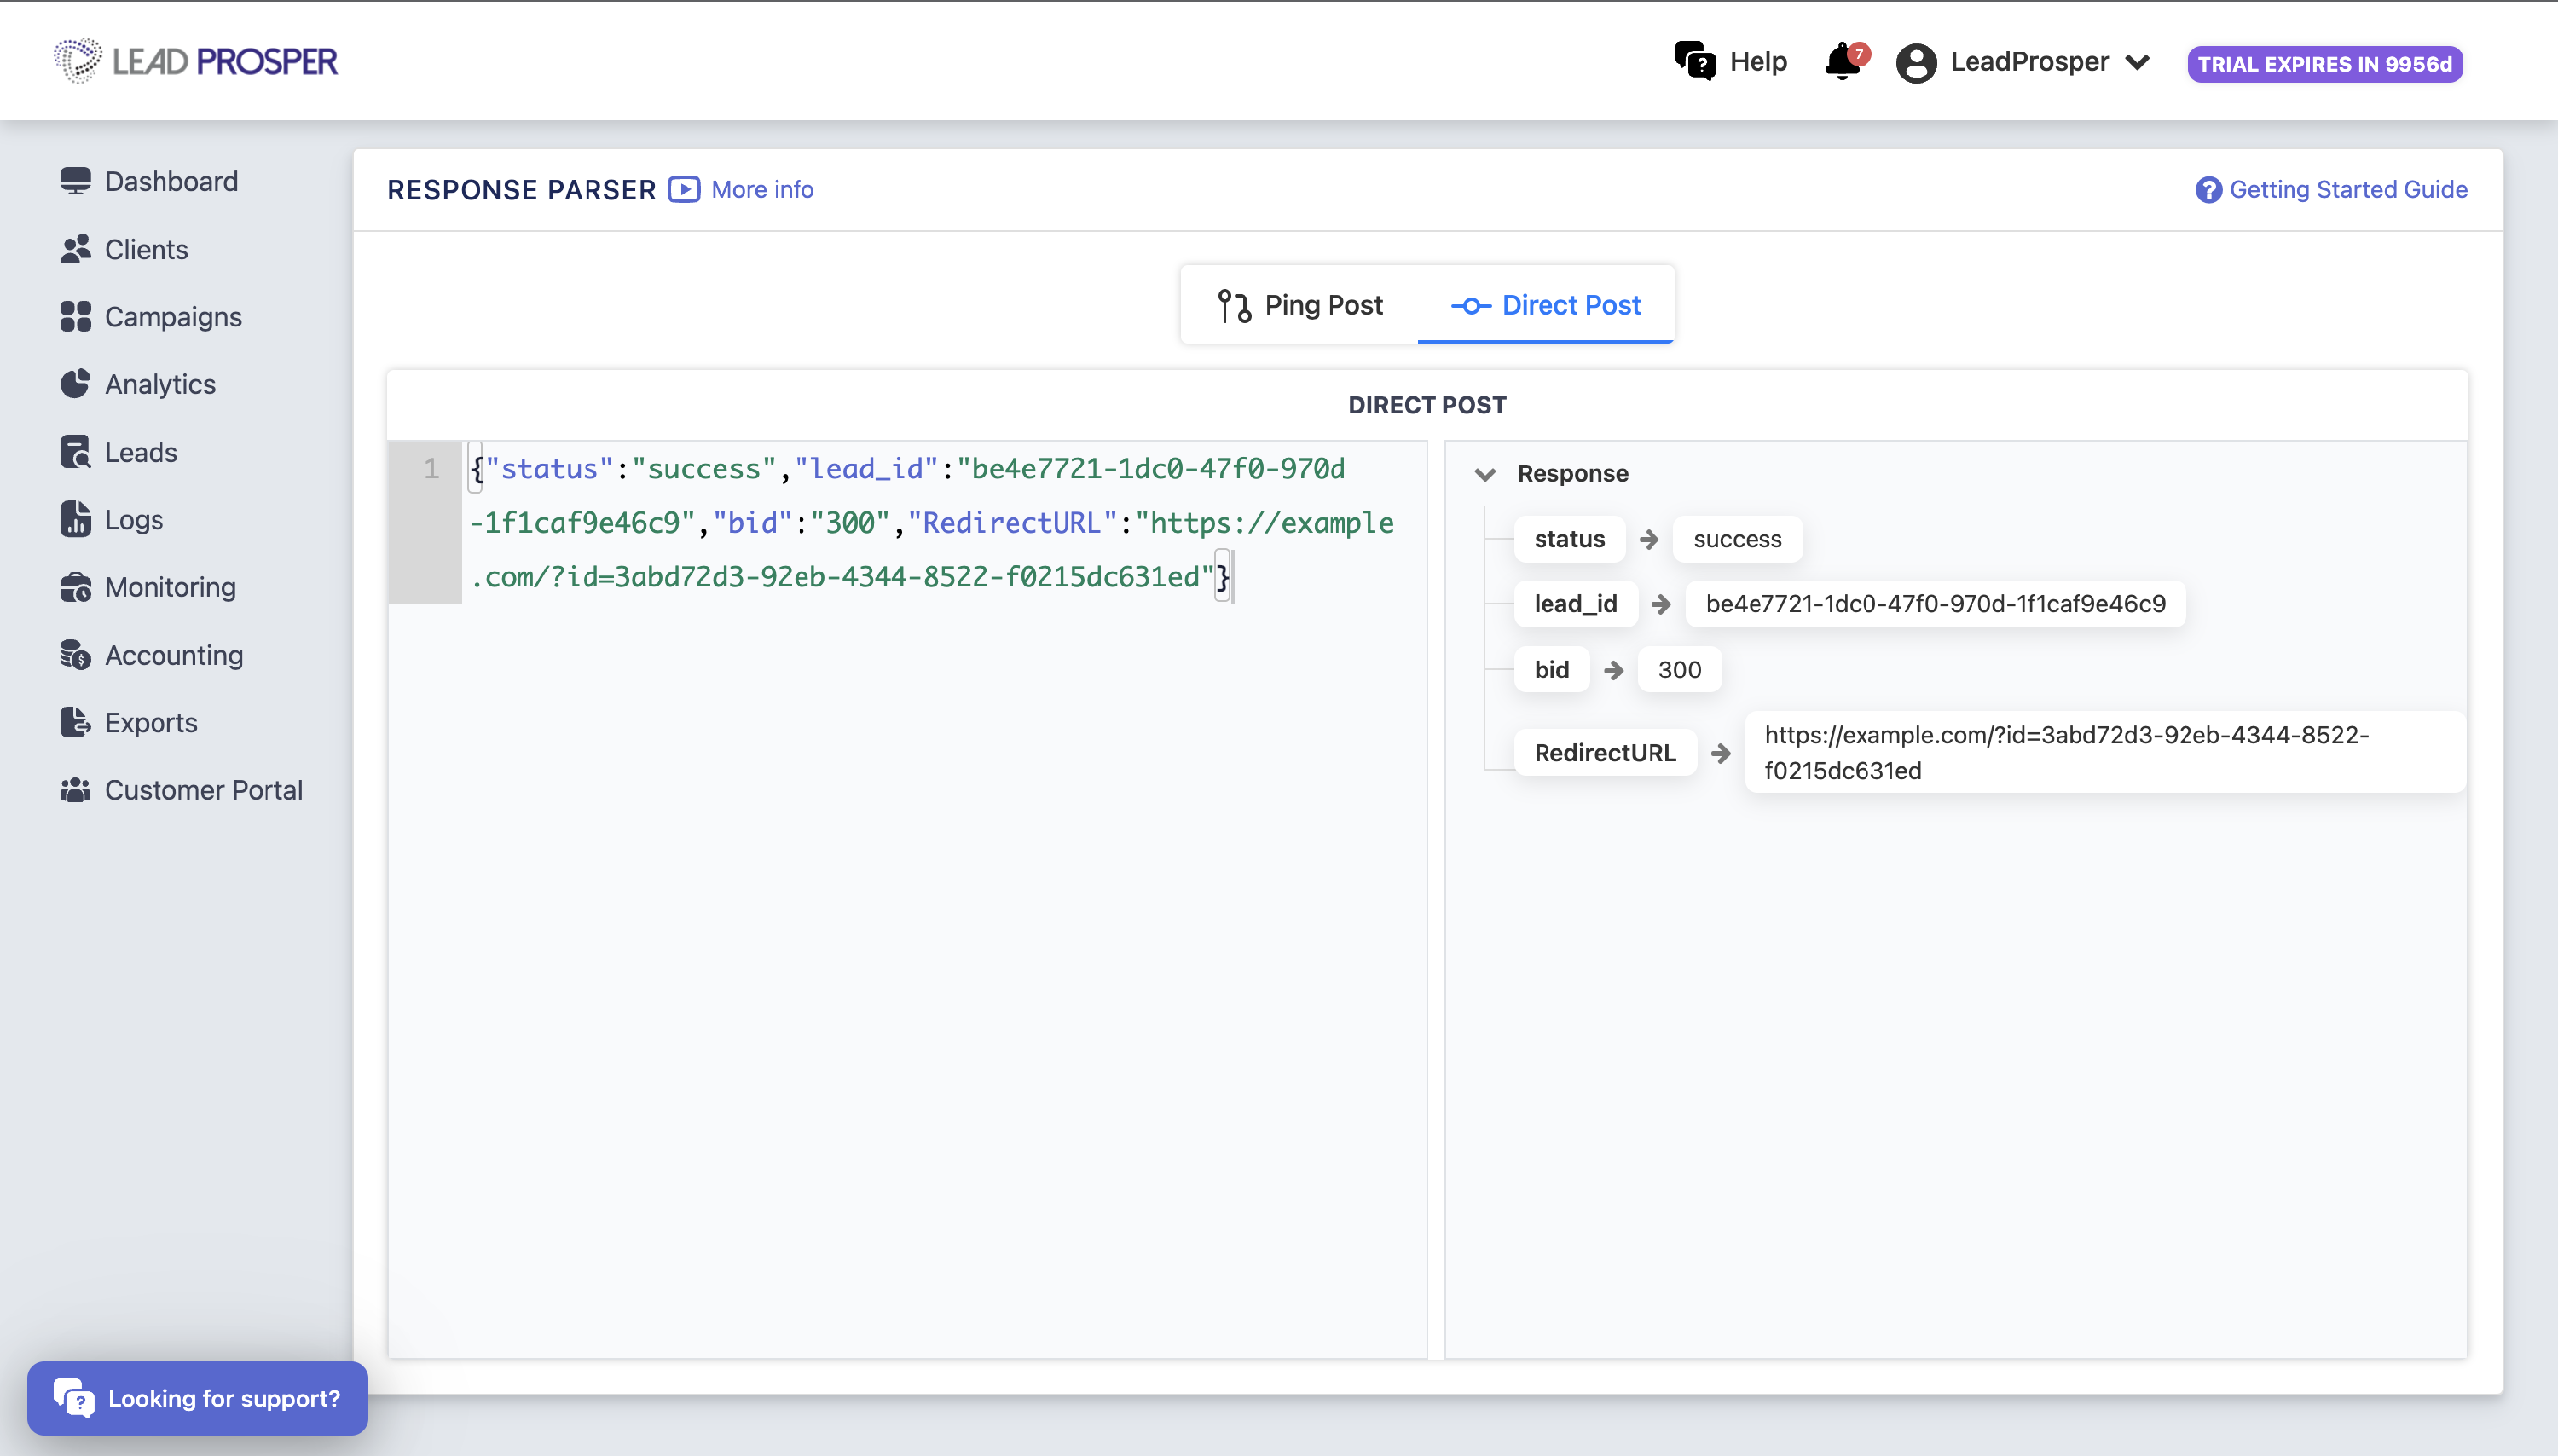
Task: Open the Dashboard monitor icon
Action: [x=75, y=181]
